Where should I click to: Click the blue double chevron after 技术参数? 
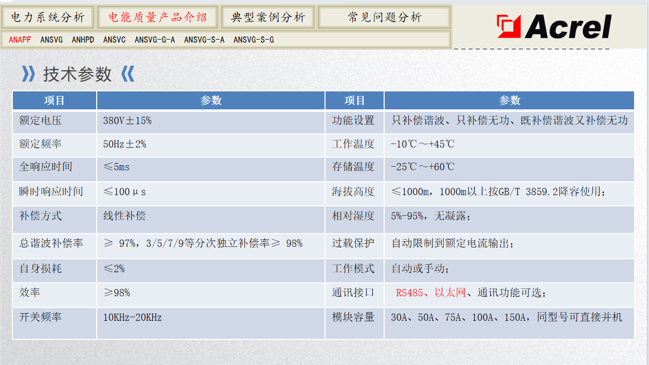[x=127, y=74]
